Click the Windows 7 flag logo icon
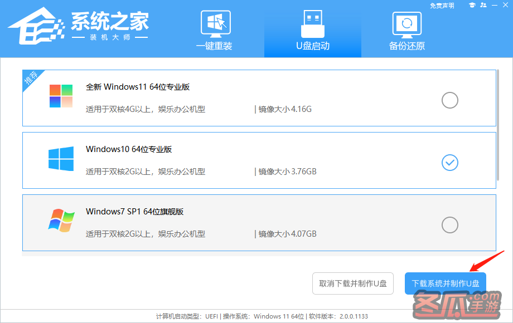The height and width of the screenshot is (323, 513). pyautogui.click(x=61, y=221)
